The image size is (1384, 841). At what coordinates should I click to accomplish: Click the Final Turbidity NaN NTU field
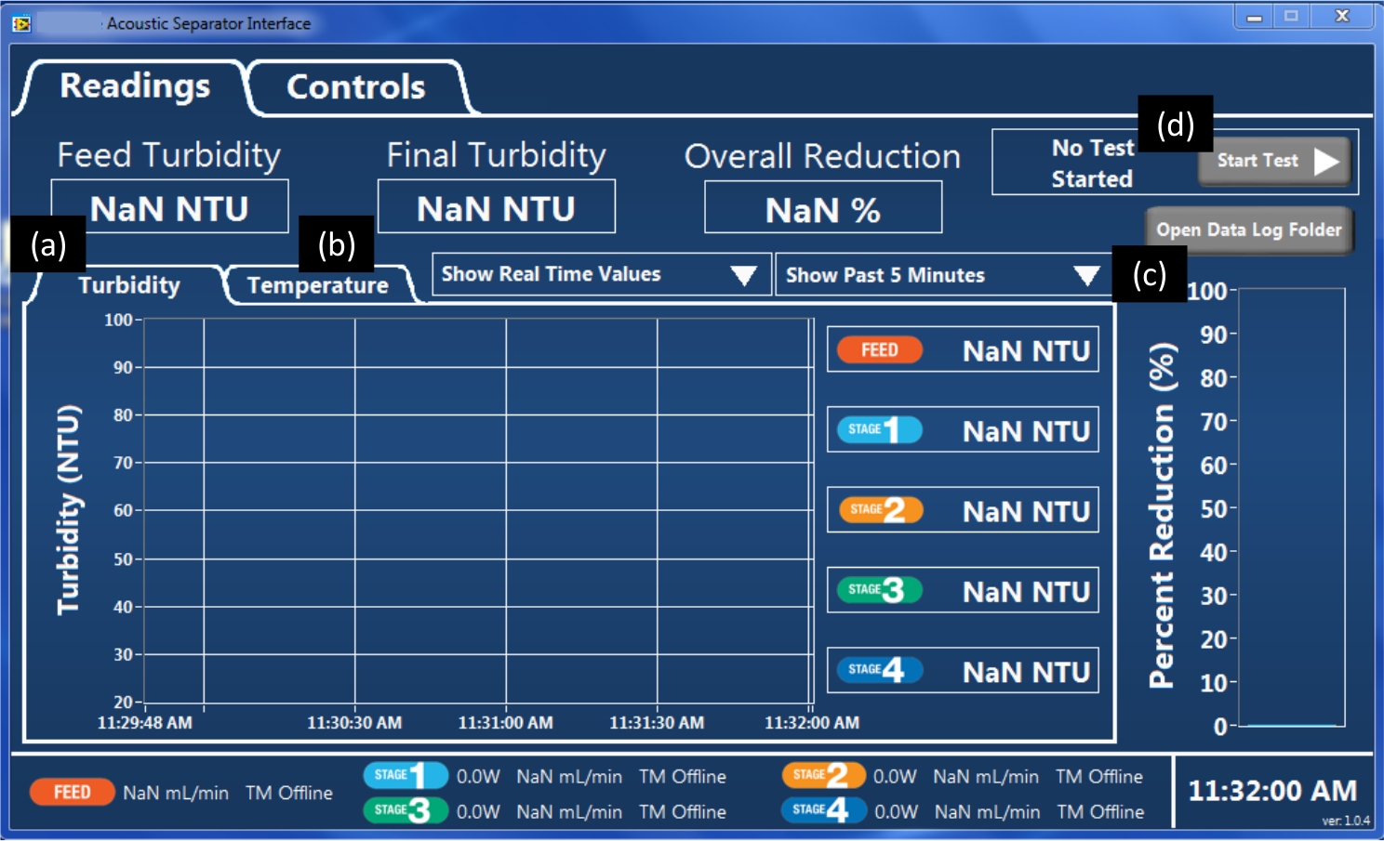(x=496, y=208)
